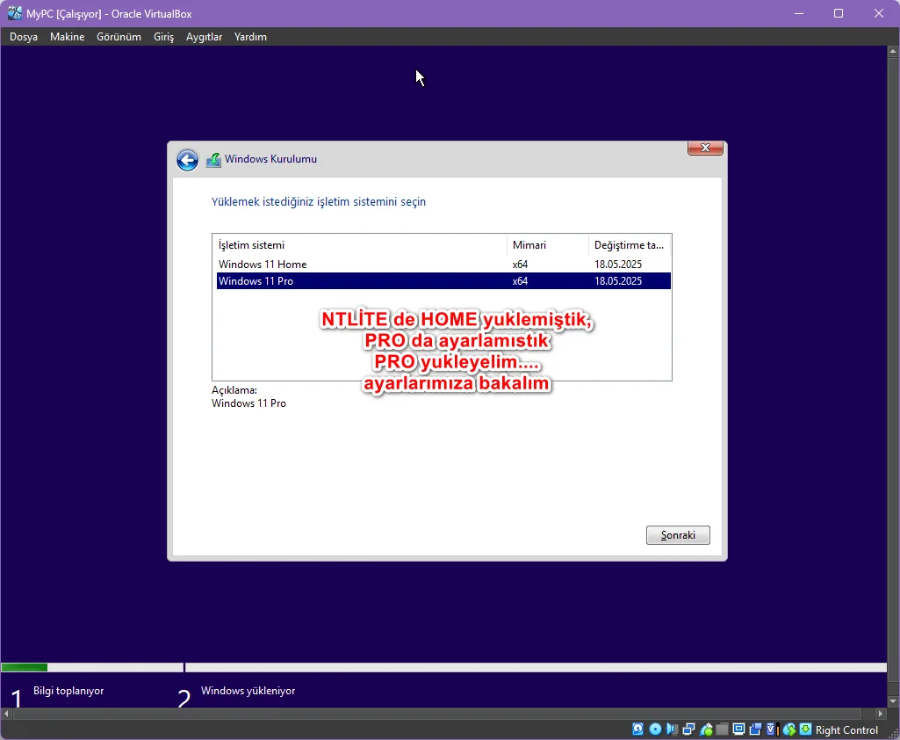Image resolution: width=900 pixels, height=740 pixels.
Task: Select the Windows 11 Pro row
Action: pyautogui.click(x=443, y=281)
